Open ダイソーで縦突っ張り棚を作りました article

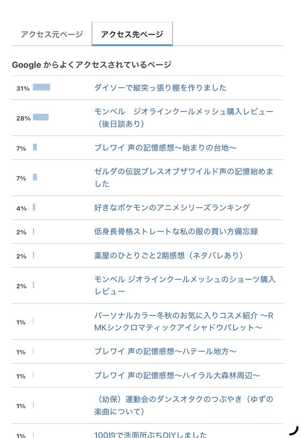[x=160, y=88]
